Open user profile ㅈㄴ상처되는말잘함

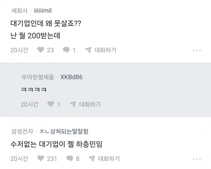click(x=64, y=131)
